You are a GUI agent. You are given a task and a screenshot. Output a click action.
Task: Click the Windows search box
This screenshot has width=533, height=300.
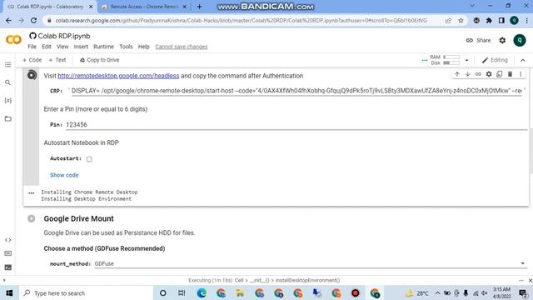[x=85, y=293]
